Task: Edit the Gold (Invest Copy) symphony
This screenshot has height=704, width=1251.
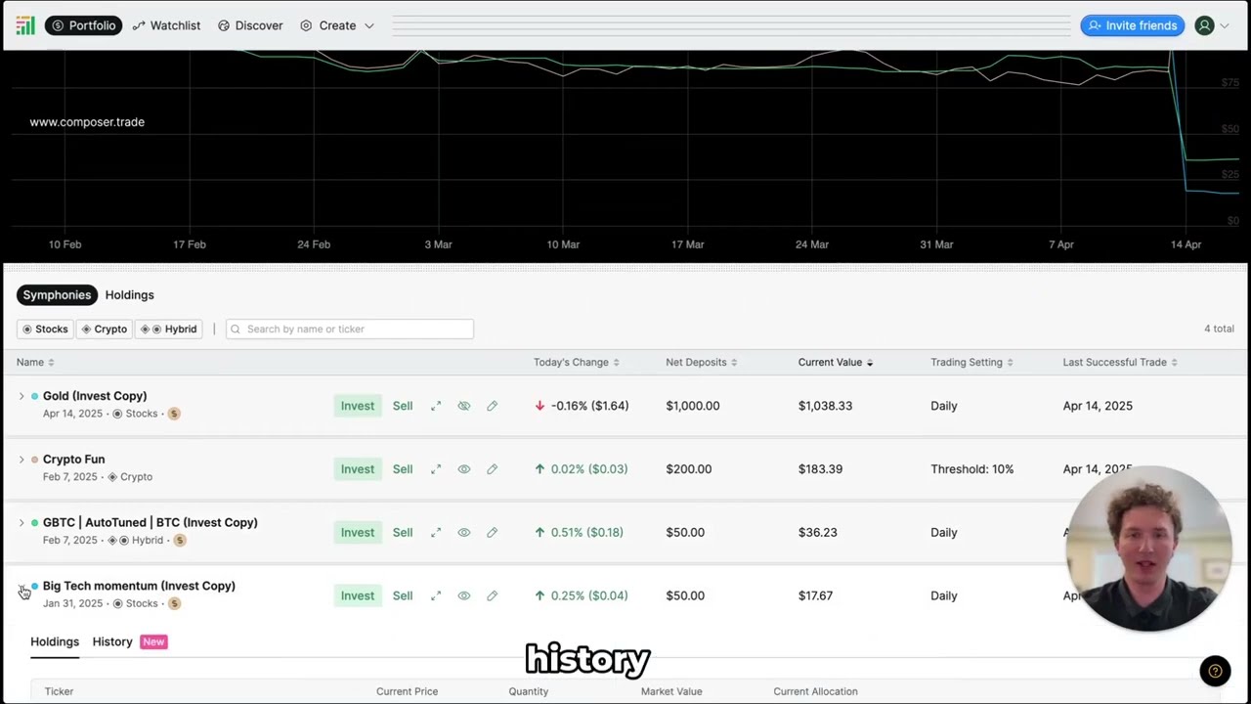Action: click(x=492, y=406)
